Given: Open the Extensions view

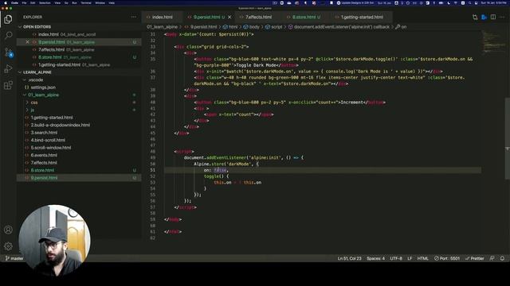Looking at the screenshot, I should coord(8,85).
